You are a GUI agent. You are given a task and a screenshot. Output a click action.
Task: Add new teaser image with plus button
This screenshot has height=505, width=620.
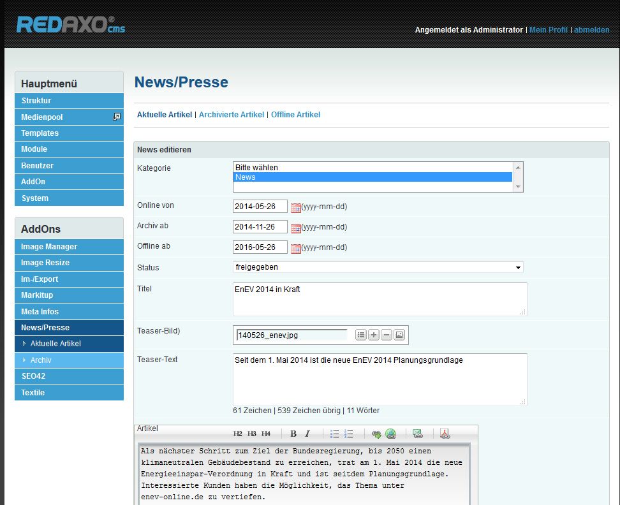pos(374,335)
